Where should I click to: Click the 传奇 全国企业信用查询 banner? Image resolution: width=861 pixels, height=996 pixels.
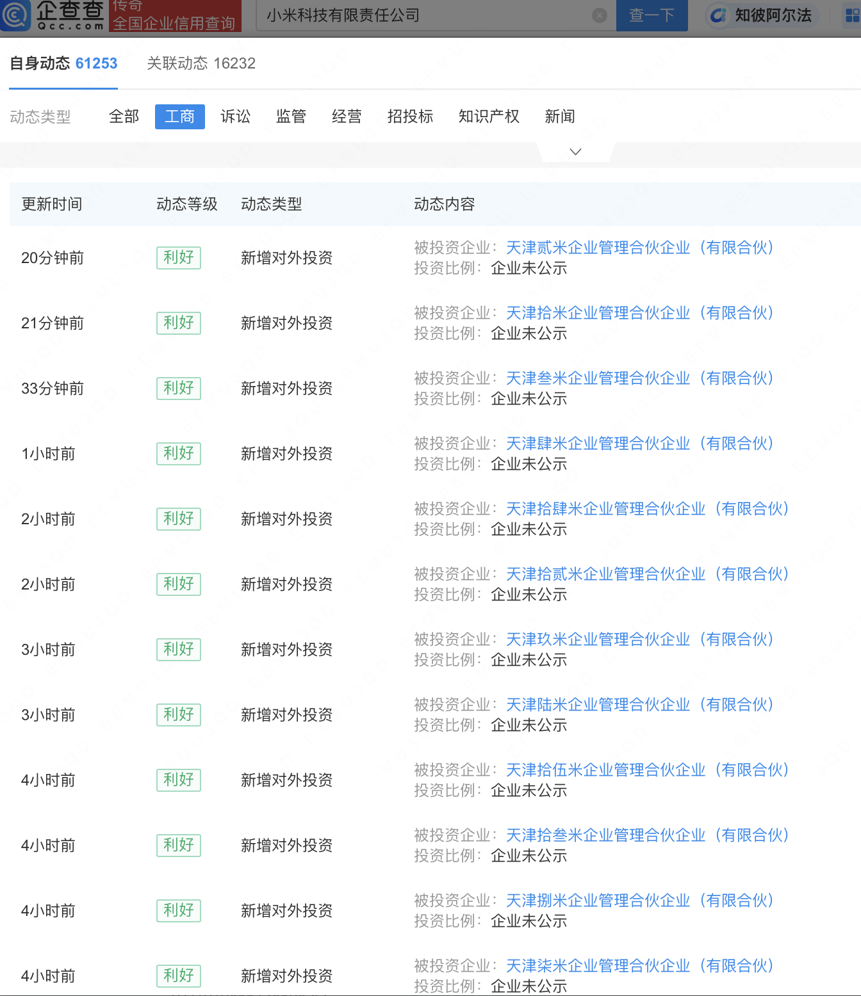click(174, 15)
